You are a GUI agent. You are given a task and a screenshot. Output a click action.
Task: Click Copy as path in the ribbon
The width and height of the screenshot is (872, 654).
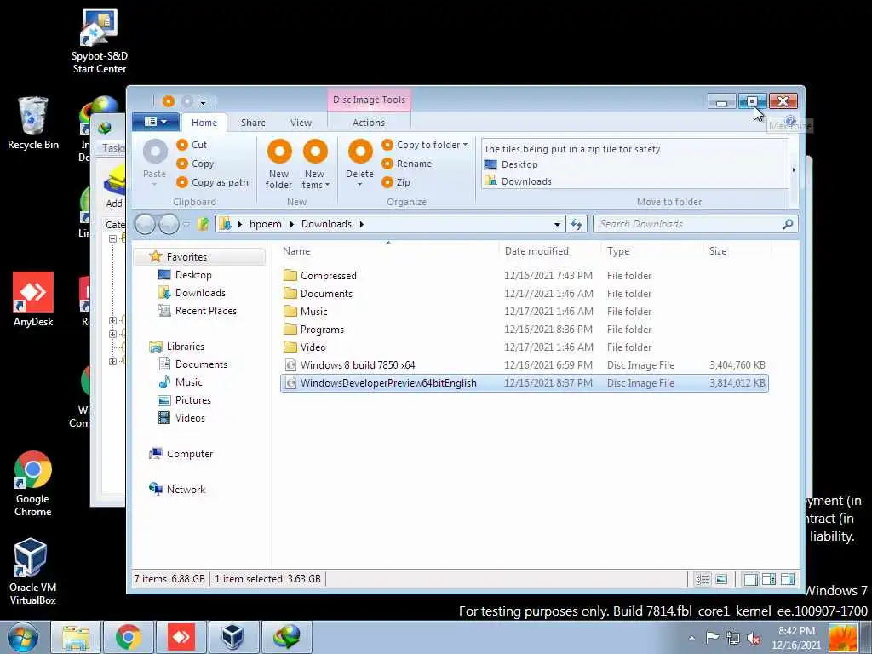point(212,182)
